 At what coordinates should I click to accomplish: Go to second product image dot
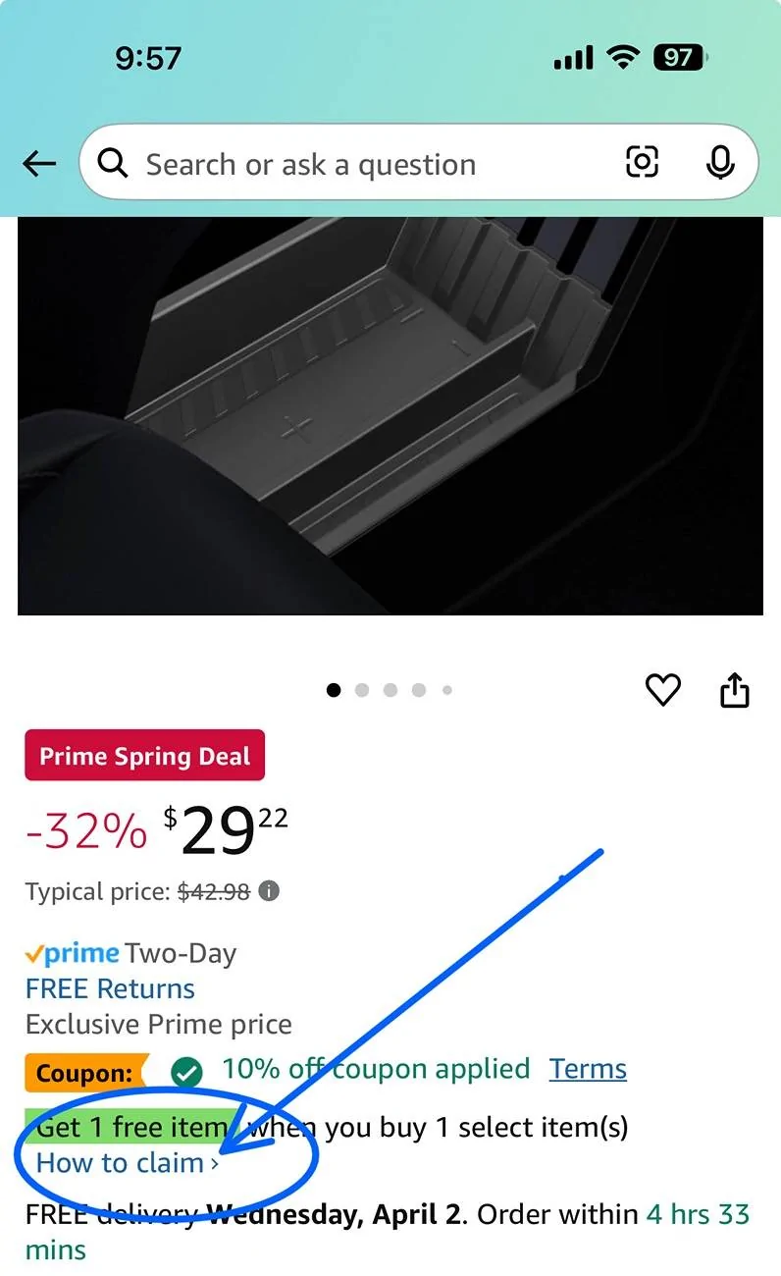coord(362,690)
